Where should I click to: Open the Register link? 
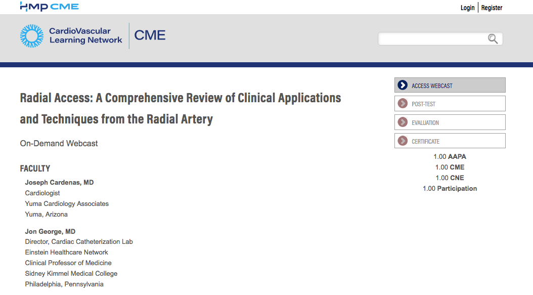tap(492, 8)
